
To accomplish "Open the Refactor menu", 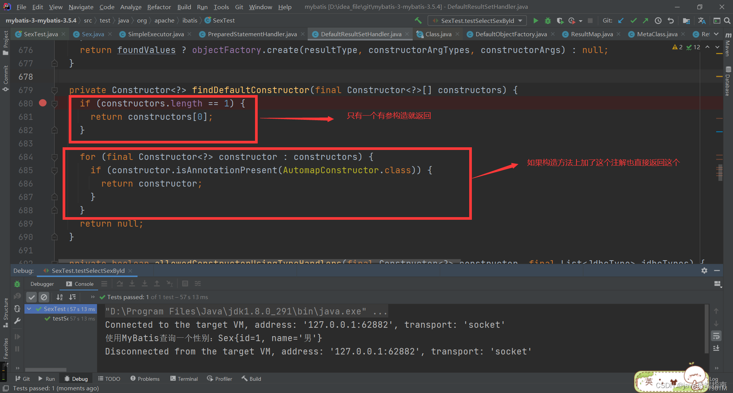I will [159, 7].
